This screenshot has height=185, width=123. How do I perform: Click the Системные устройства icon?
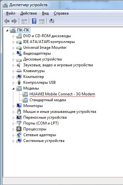point(19,141)
